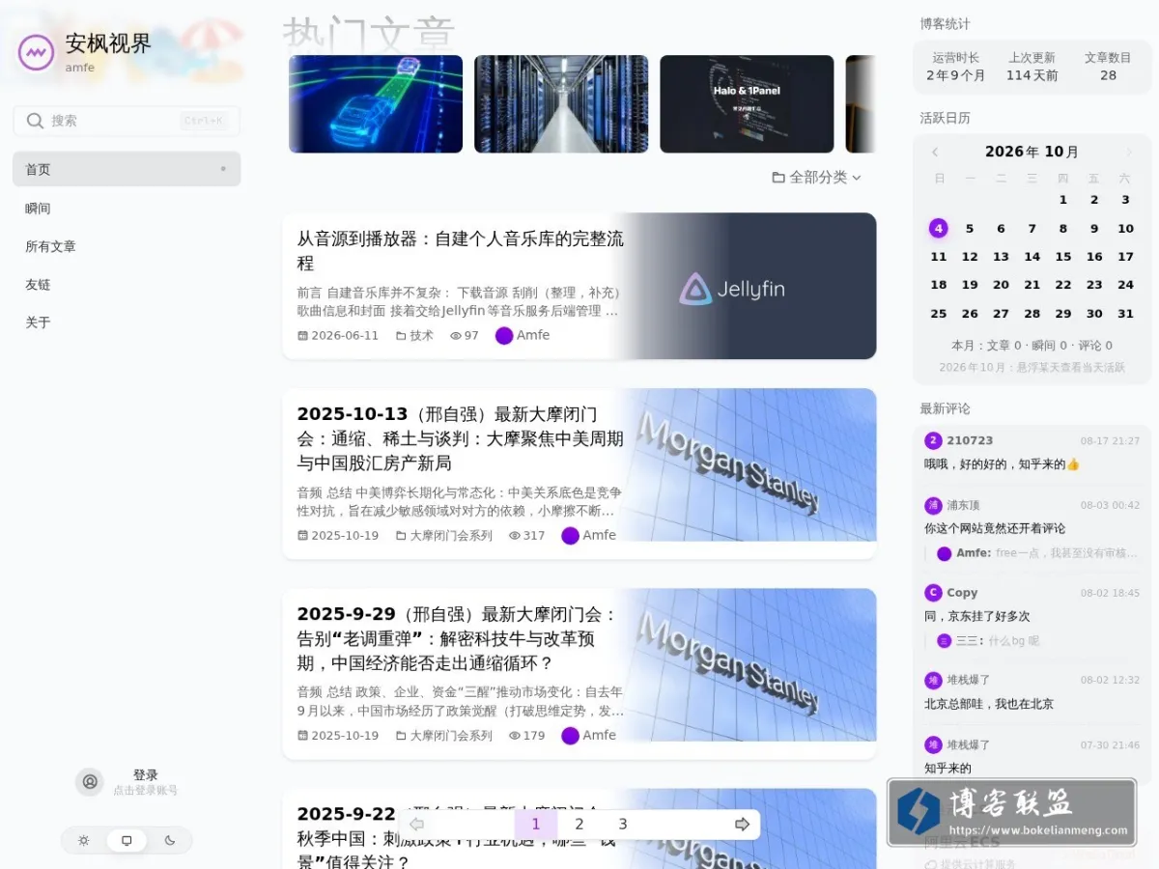Switch to light theme sun icon

tap(84, 841)
